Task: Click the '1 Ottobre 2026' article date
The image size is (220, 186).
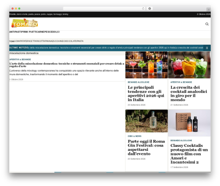Action: (x=16, y=80)
